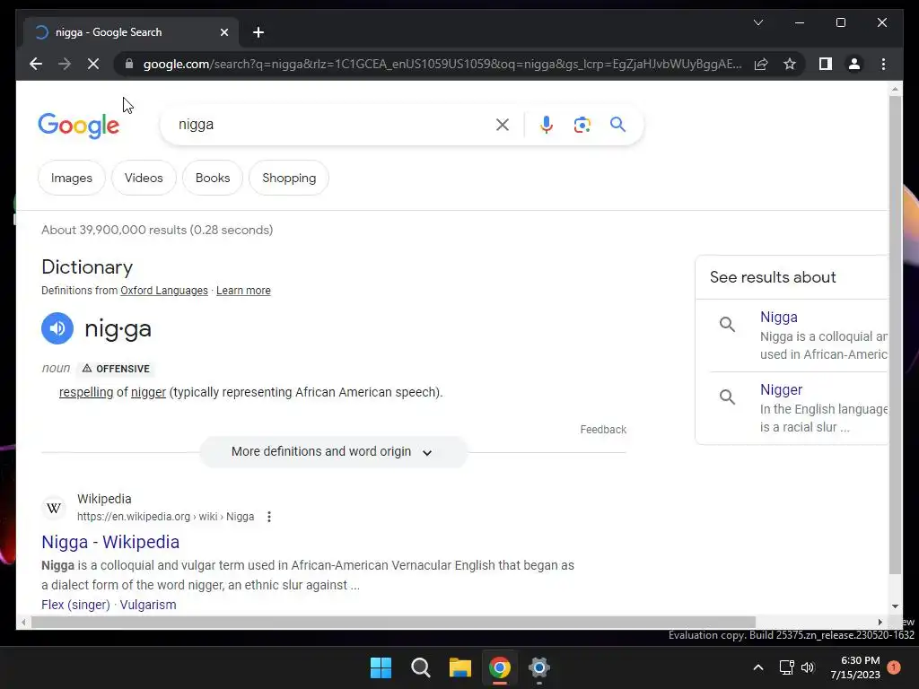Switch to the Books results
This screenshot has width=919, height=689.
tap(213, 179)
